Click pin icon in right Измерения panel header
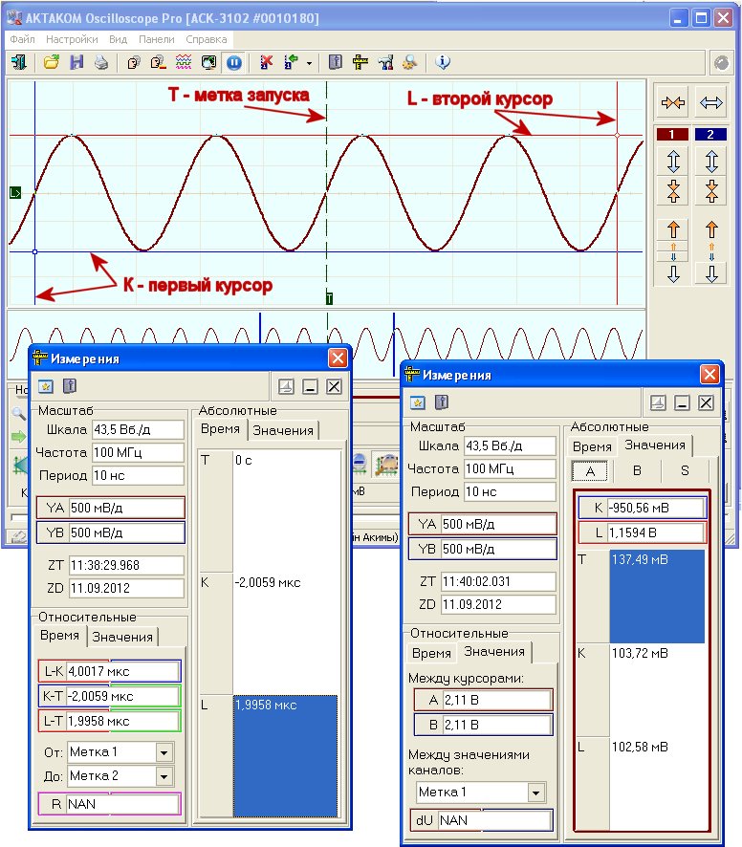This screenshot has width=742, height=847. pyautogui.click(x=658, y=402)
